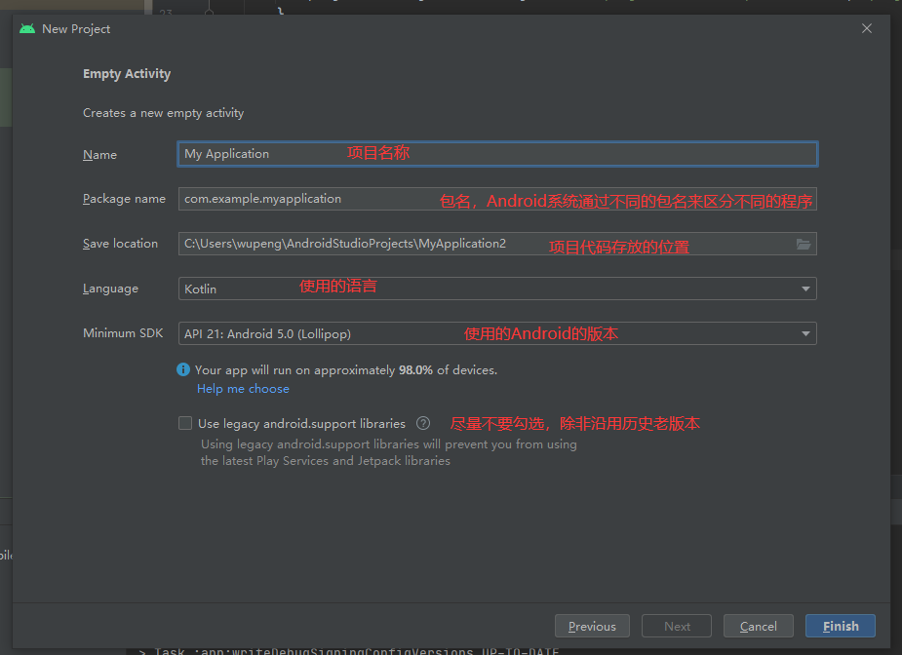The width and height of the screenshot is (902, 655).
Task: Click the Name field containing My Application
Action: point(497,154)
